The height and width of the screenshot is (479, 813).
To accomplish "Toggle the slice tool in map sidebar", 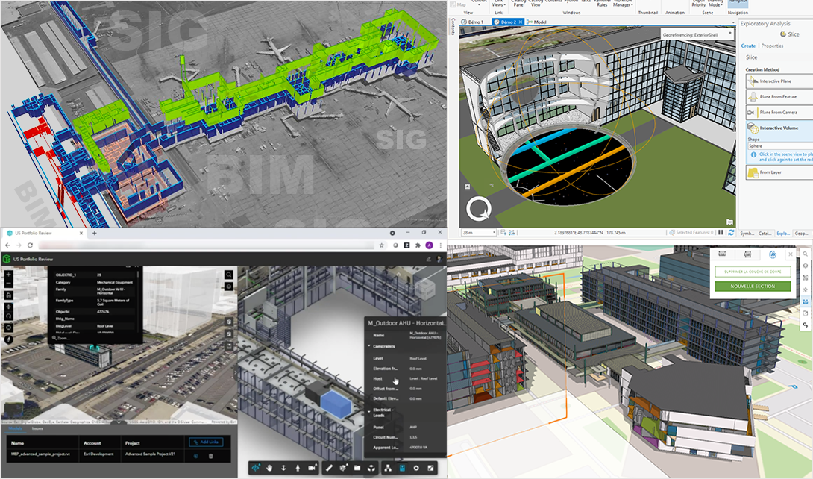I will pyautogui.click(x=806, y=301).
